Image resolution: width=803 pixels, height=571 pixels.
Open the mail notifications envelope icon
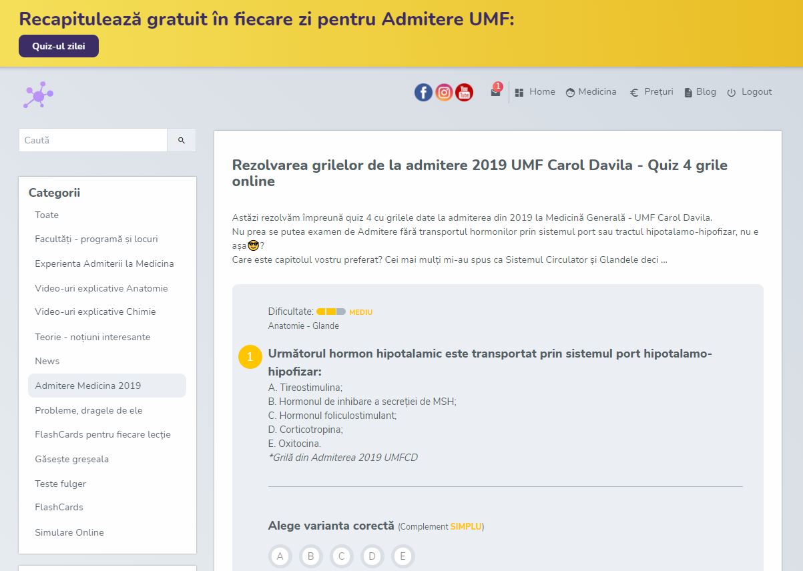click(495, 93)
